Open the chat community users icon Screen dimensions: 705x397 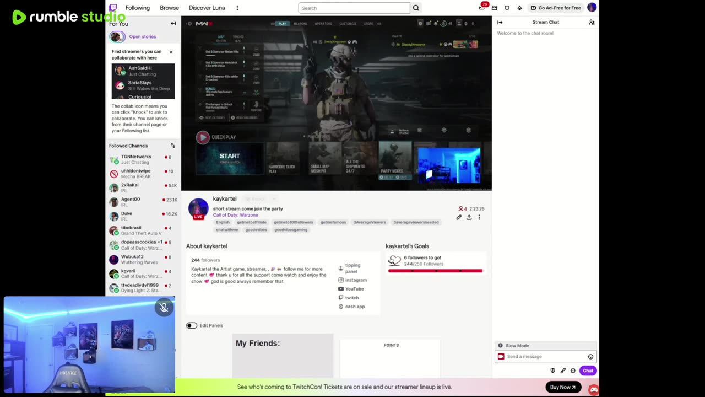[592, 23]
